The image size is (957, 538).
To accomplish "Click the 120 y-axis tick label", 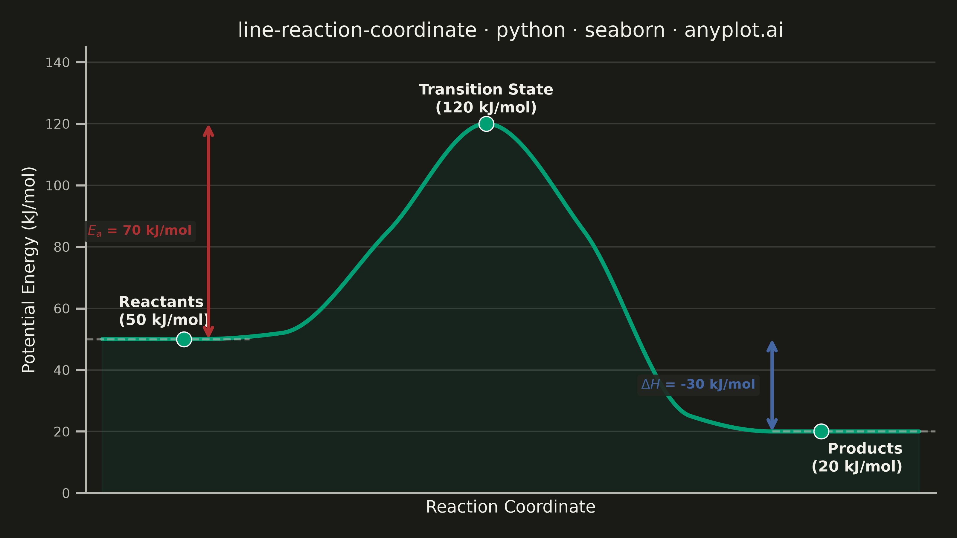I will (58, 124).
